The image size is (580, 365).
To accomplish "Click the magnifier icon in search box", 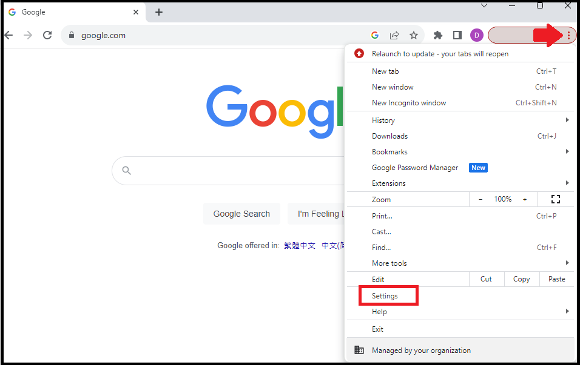I will (x=127, y=171).
